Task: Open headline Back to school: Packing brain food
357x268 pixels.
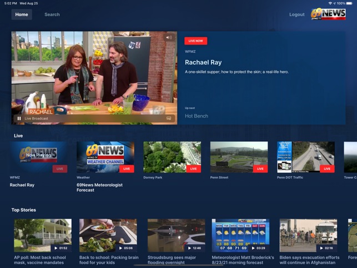Action: (x=109, y=260)
